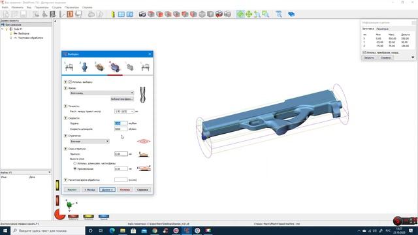The height and width of the screenshot is (235, 418).
Task: Select the green four-arrow pan tool
Action: [x=249, y=14]
